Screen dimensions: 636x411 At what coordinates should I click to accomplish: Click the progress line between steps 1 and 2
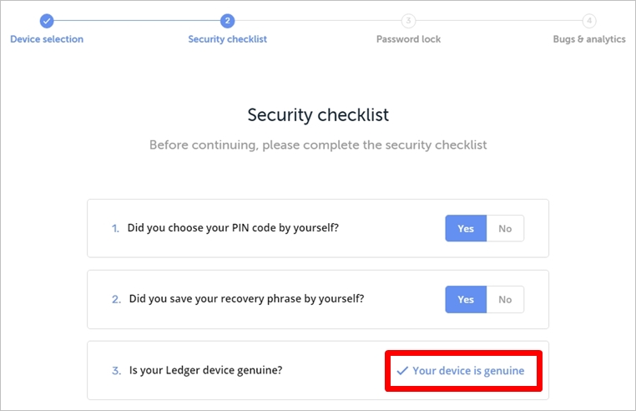pos(137,21)
